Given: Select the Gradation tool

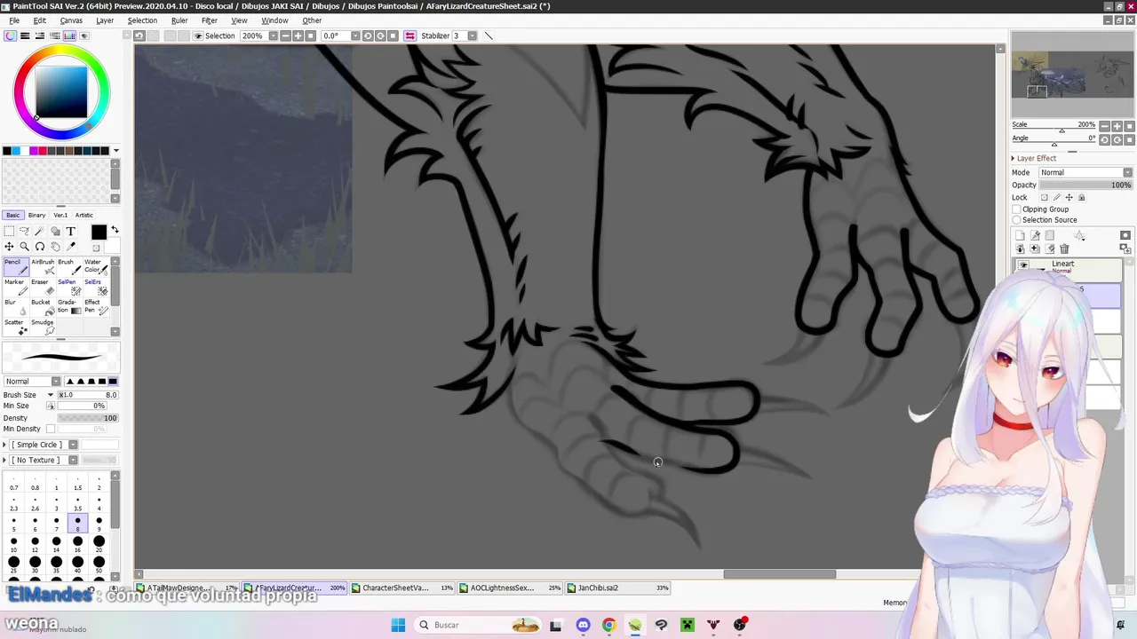Looking at the screenshot, I should pos(69,307).
